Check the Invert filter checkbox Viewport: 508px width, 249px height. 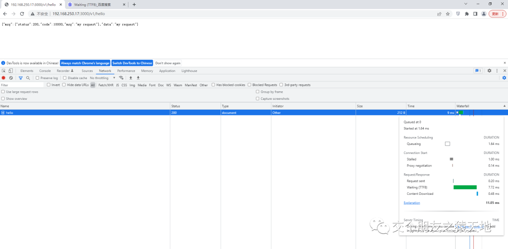tap(48, 85)
